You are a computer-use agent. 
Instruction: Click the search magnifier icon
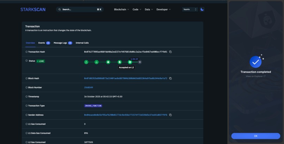tap(60, 10)
